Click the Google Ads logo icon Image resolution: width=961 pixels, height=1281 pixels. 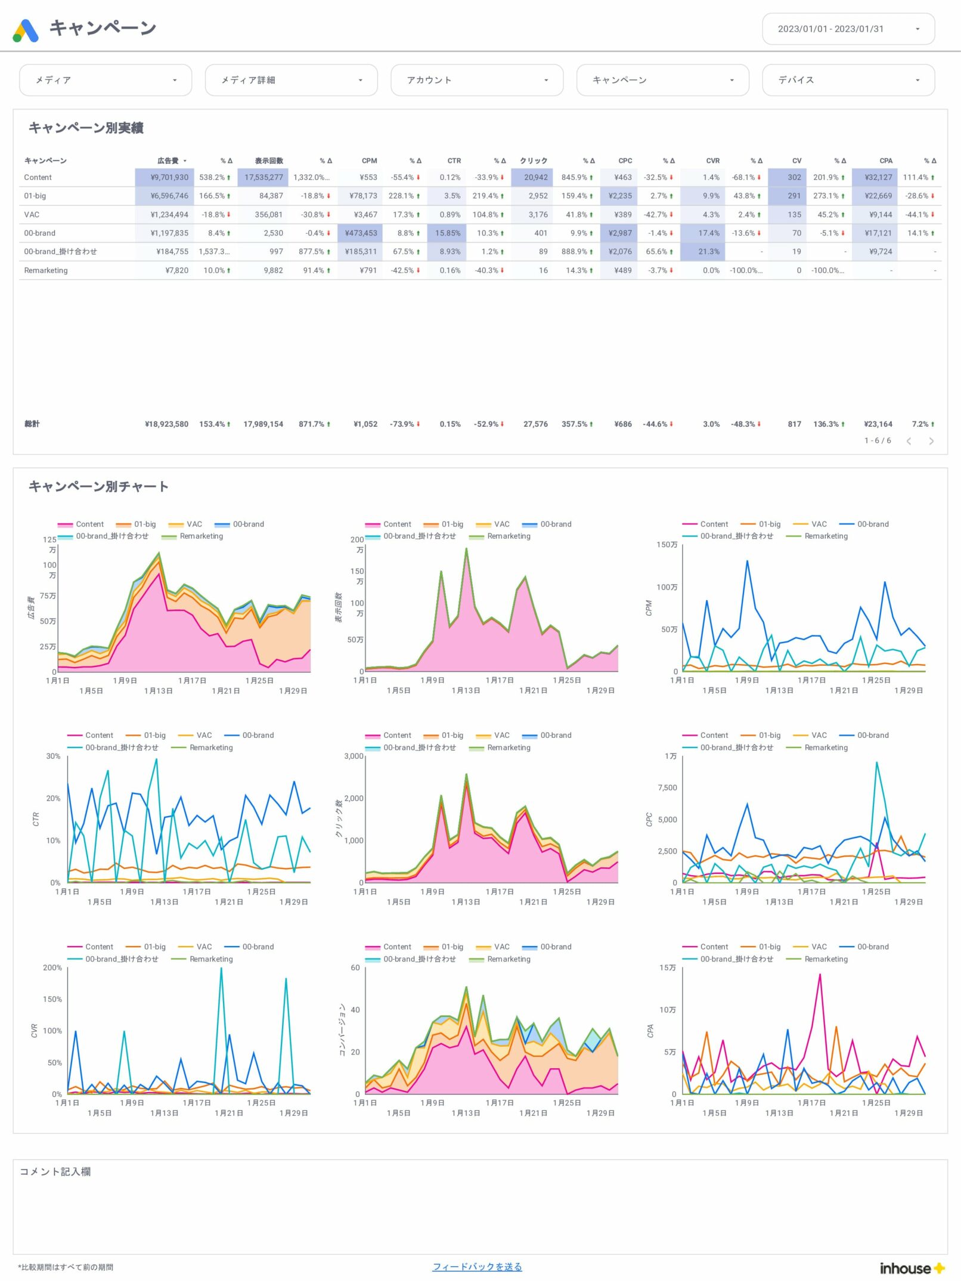[26, 30]
